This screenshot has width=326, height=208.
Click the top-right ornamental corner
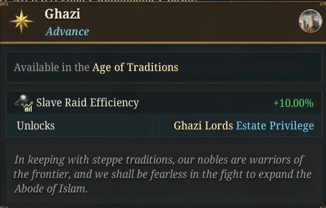pyautogui.click(x=322, y=4)
